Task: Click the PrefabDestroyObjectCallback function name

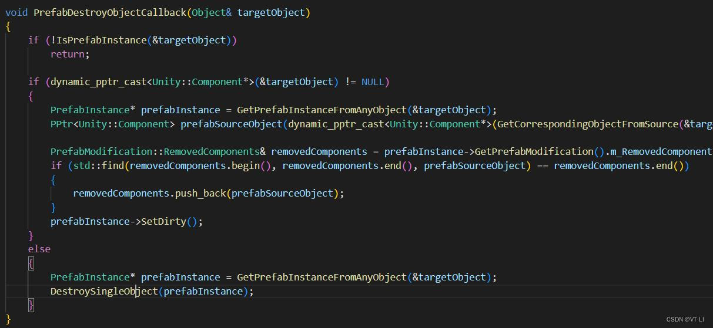Action: click(111, 12)
